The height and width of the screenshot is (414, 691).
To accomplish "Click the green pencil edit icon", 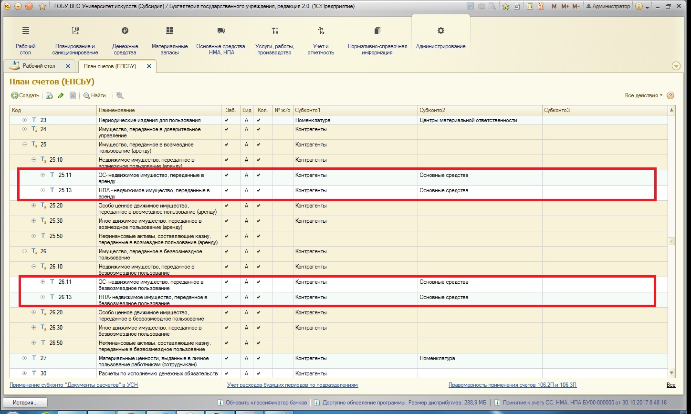I will click(61, 95).
